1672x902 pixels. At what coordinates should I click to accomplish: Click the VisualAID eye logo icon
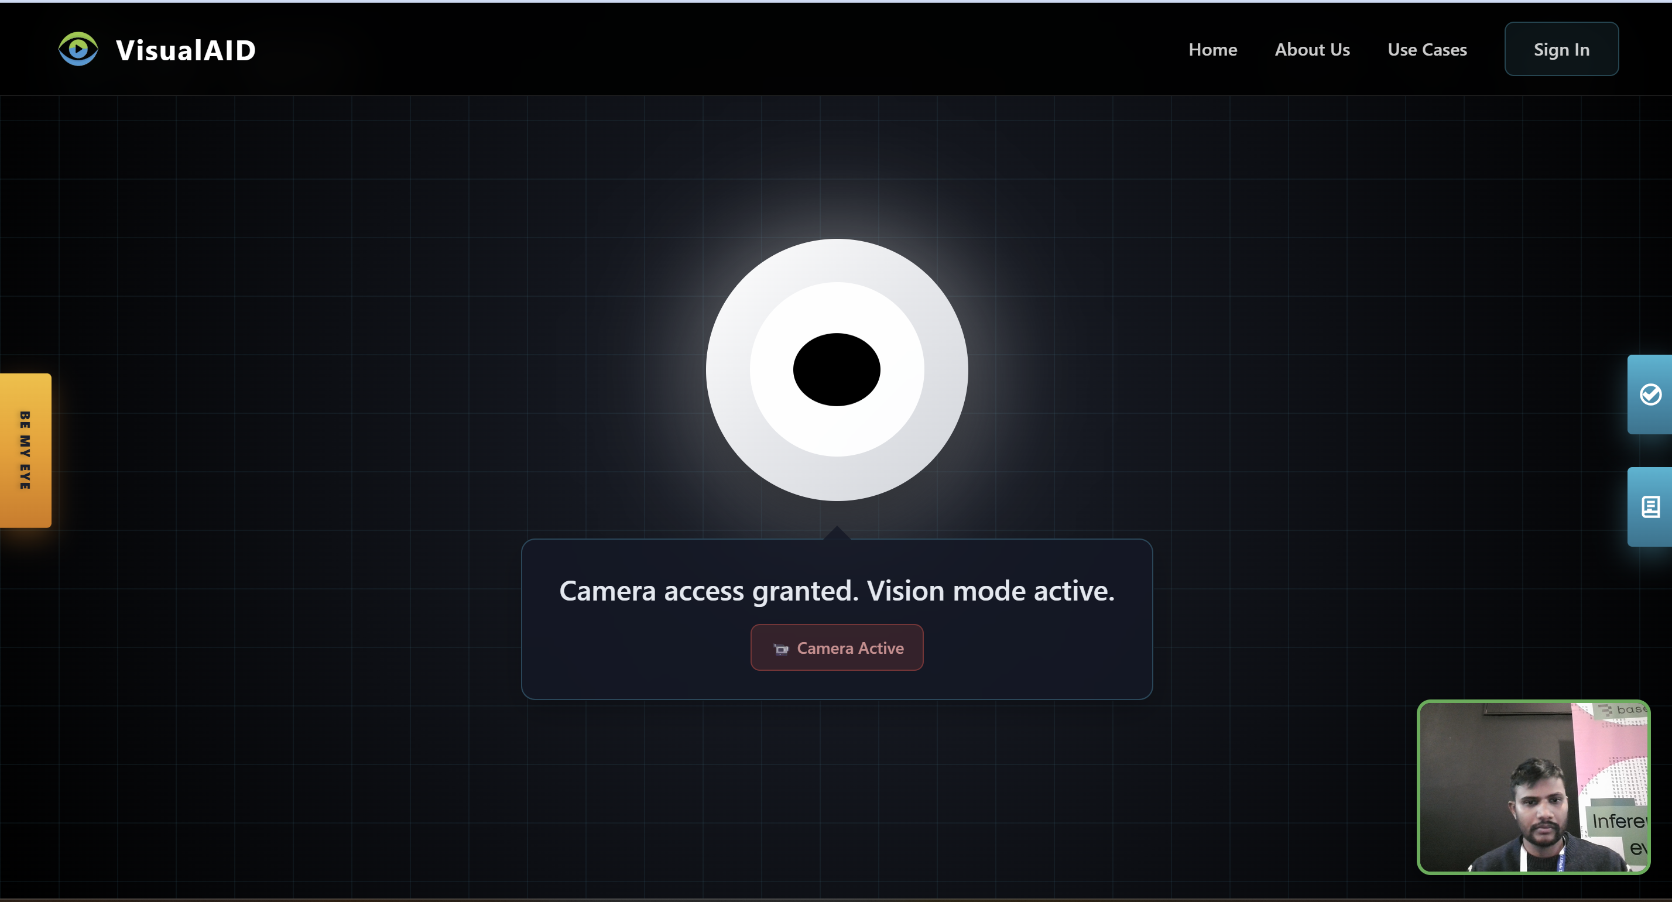(78, 49)
